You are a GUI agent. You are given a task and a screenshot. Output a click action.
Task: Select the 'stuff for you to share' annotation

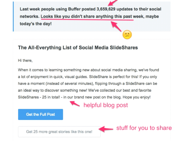144,128
